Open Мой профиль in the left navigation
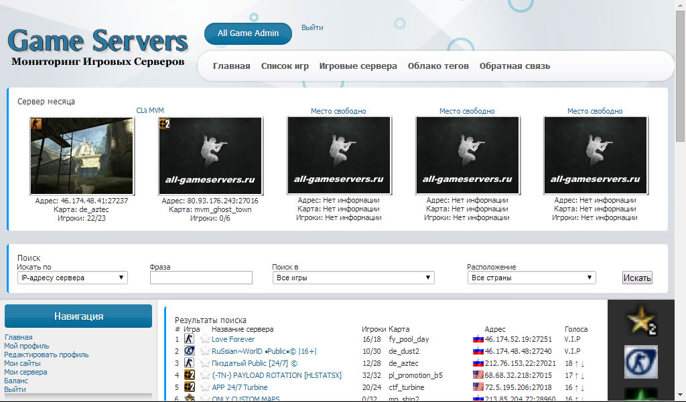This screenshot has width=686, height=402. 27,346
